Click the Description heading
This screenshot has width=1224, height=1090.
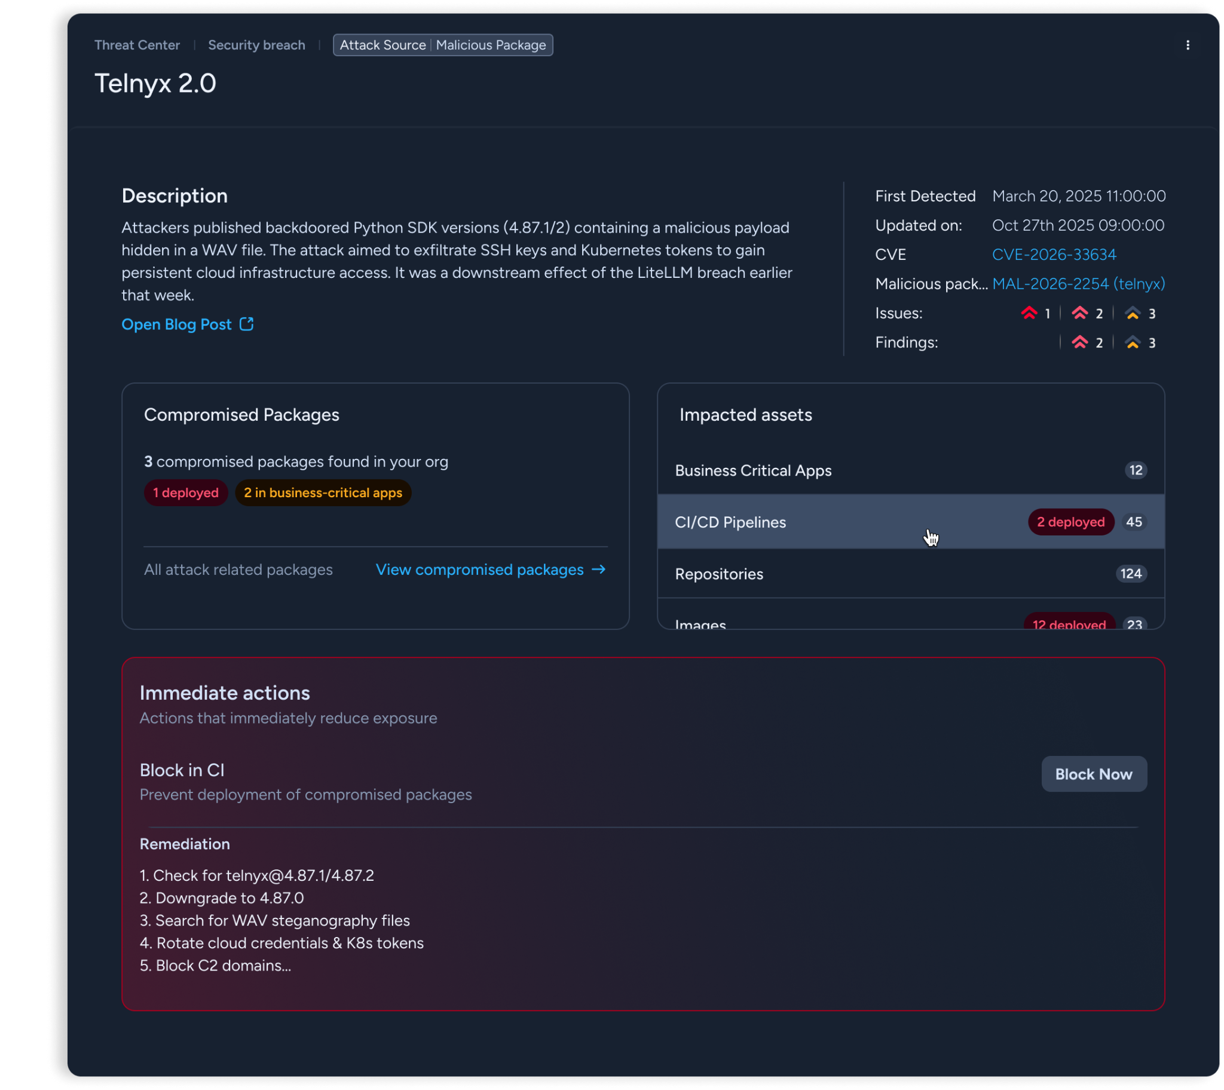coord(175,196)
